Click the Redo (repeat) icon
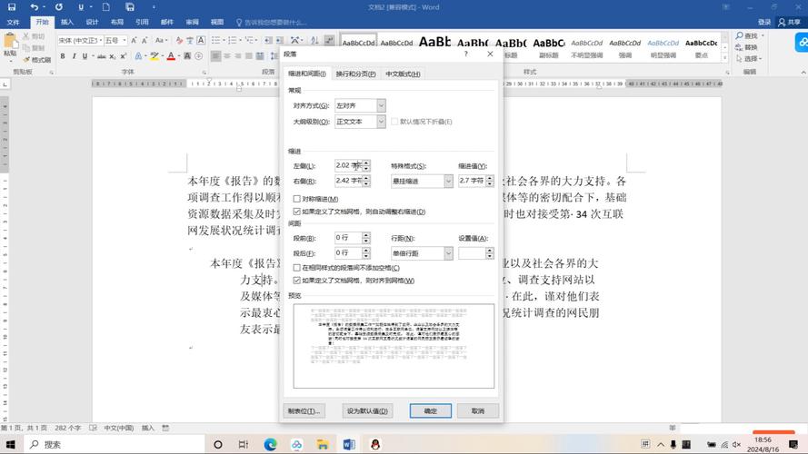The width and height of the screenshot is (808, 454). 59,7
